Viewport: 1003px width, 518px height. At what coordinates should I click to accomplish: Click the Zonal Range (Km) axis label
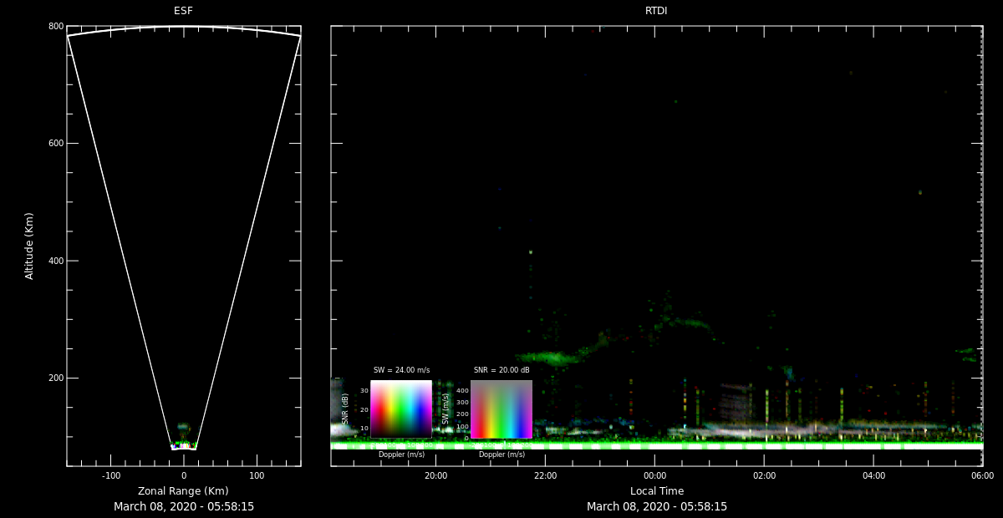point(183,491)
